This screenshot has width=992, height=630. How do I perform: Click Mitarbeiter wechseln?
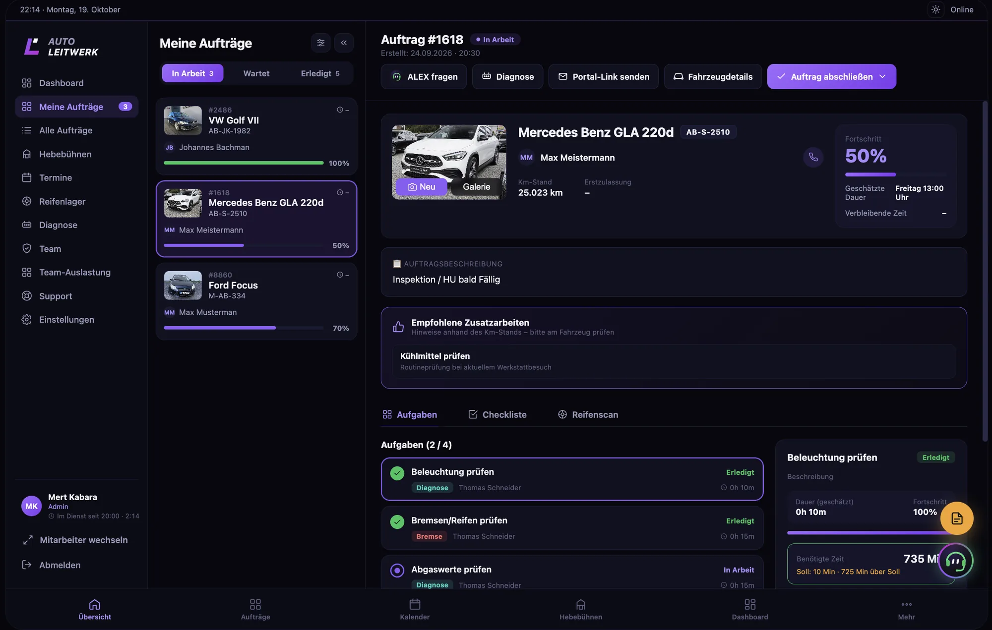pos(75,540)
